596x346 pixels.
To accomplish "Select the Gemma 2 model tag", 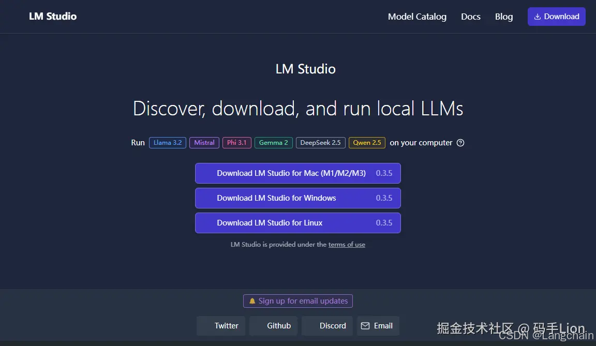I will click(x=273, y=143).
